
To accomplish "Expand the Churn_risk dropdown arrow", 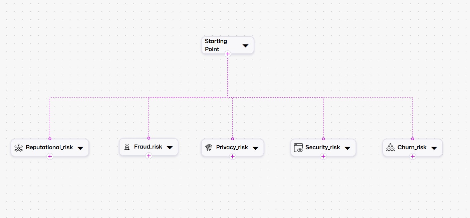I will point(434,148).
